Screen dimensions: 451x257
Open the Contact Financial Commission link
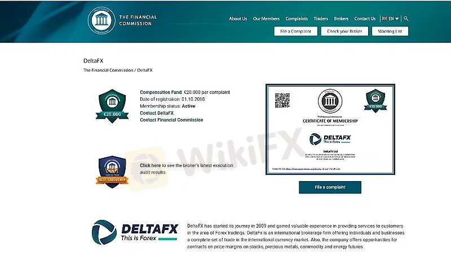[x=171, y=120]
